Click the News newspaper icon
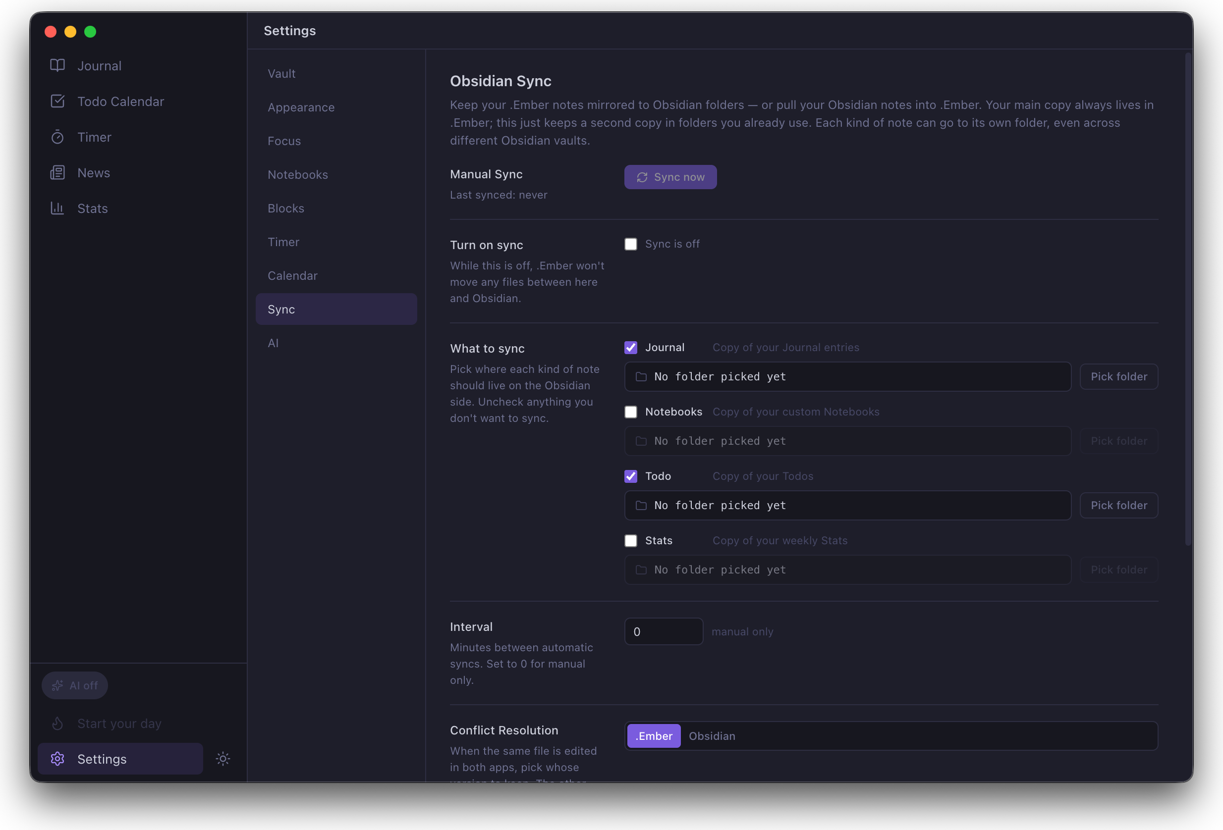1223x830 pixels. coord(57,172)
